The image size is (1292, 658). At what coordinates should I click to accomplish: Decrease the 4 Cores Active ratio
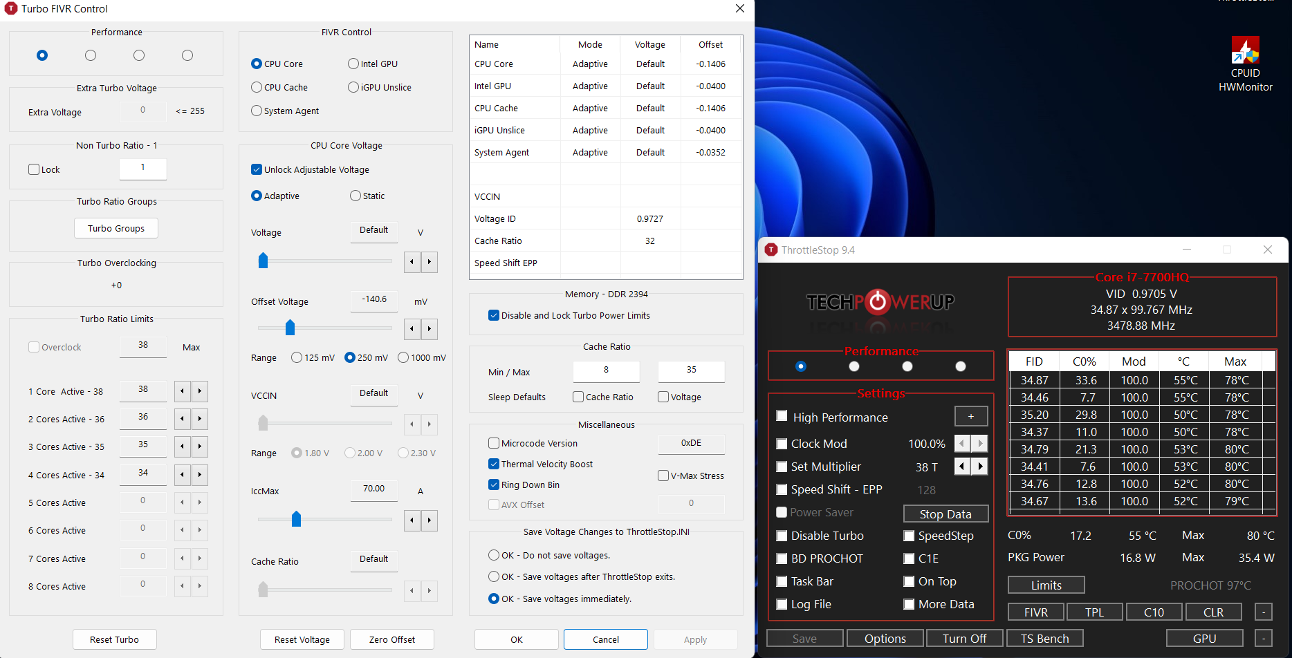point(182,475)
